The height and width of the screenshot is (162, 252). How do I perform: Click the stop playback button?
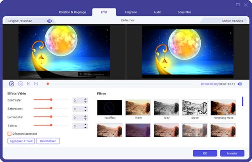tap(21, 84)
